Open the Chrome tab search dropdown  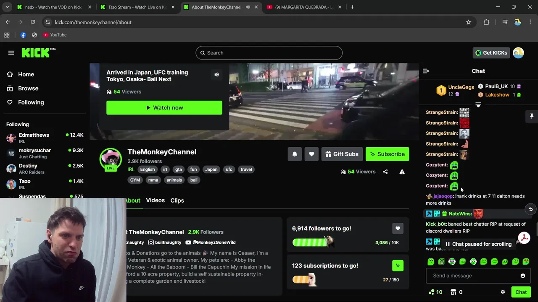point(7,7)
